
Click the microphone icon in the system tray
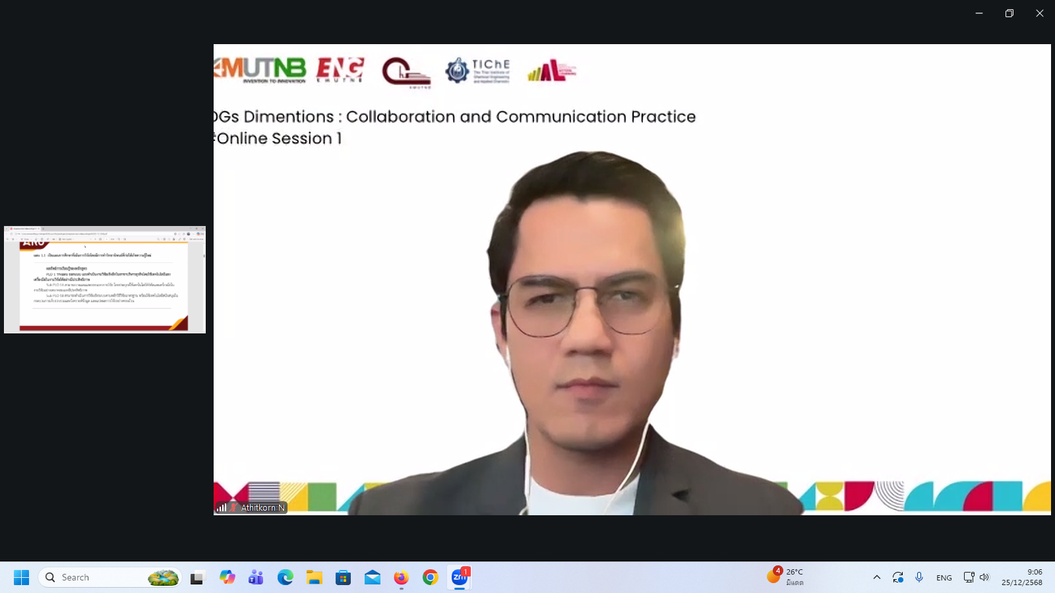click(x=919, y=578)
